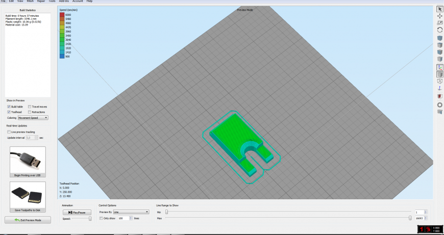Click the Only show lines count spinner
The width and height of the screenshot is (444, 235).
(125, 218)
